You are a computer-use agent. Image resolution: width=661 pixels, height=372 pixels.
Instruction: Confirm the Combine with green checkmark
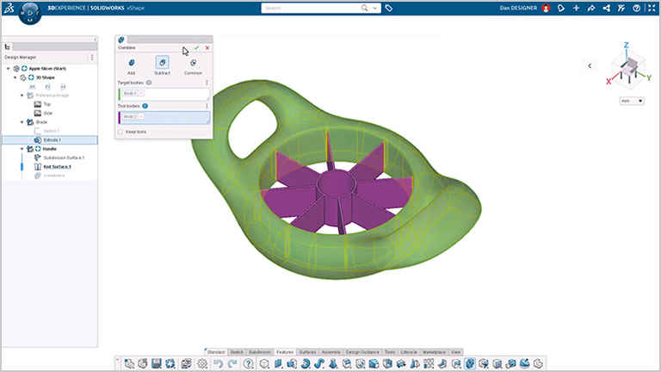197,47
